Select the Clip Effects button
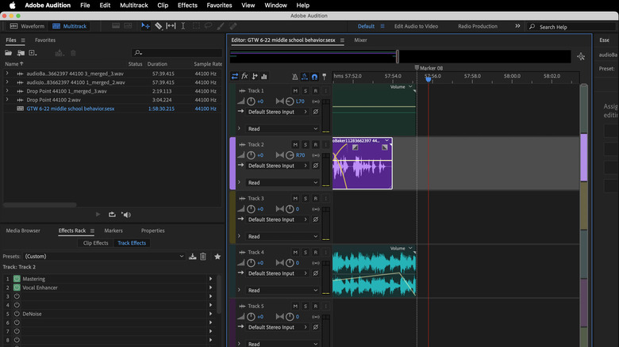 [95, 243]
